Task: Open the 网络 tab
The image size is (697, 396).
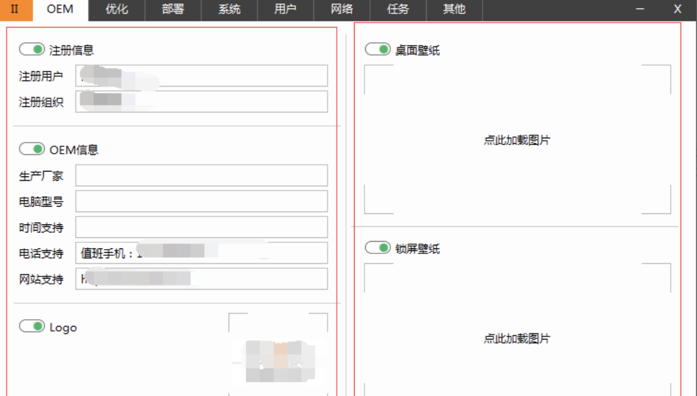Action: point(341,9)
